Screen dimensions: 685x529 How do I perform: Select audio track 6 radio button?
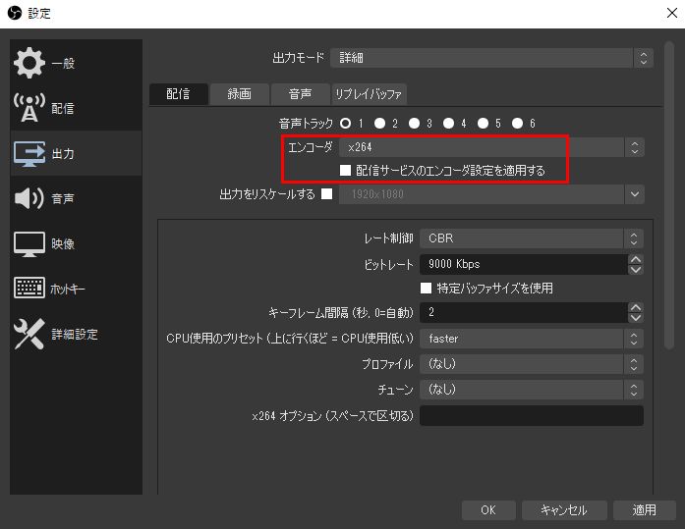click(517, 124)
